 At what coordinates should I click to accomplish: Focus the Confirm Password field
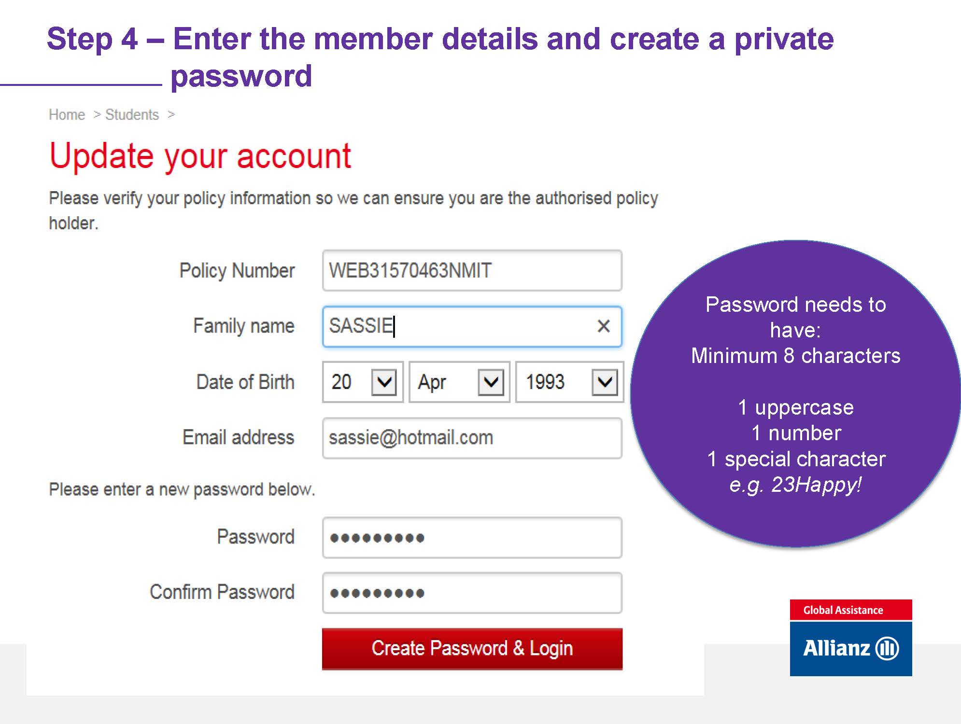pyautogui.click(x=472, y=593)
